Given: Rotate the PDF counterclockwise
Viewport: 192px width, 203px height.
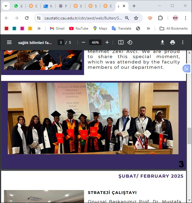Looking at the screenshot, I should pyautogui.click(x=130, y=42).
